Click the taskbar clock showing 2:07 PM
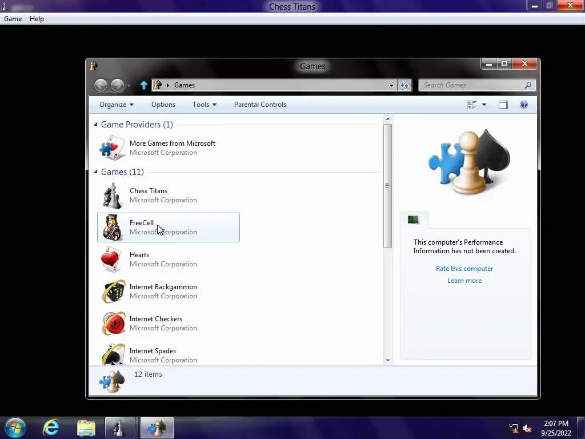 pyautogui.click(x=556, y=428)
